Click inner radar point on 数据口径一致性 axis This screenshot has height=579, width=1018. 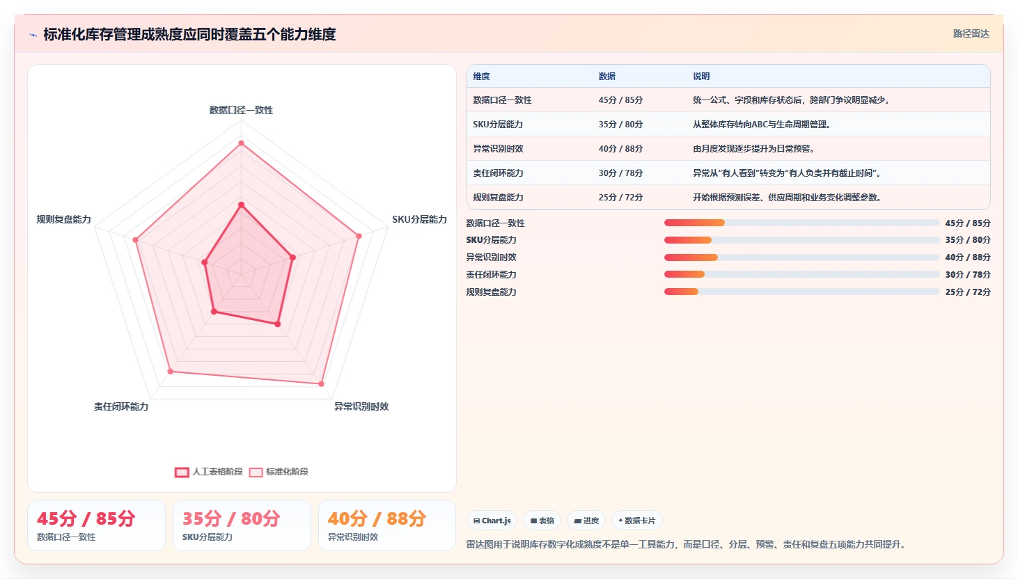[x=242, y=205]
